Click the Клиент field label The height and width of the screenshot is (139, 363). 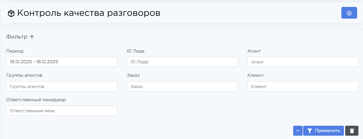click(256, 75)
